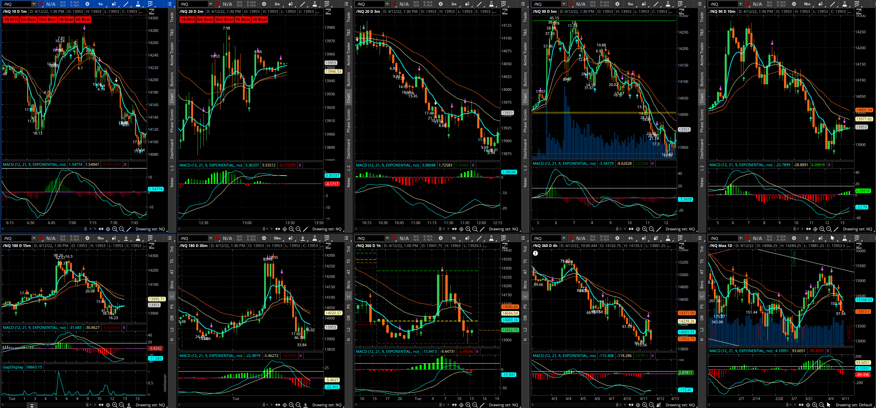Toggle red link indicator in 2m chart toolbar
Image resolution: width=876 pixels, height=408 pixels.
[x=218, y=4]
